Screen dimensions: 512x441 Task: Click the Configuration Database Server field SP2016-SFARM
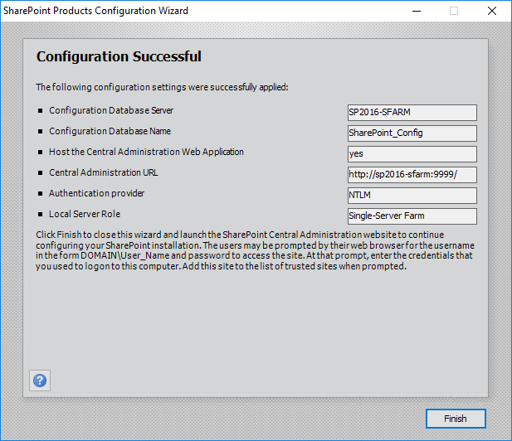click(x=412, y=113)
